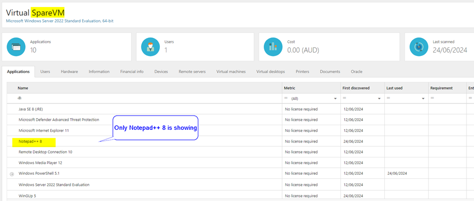Click the Cost card chart icon
This screenshot has height=201, width=474.
273,47
